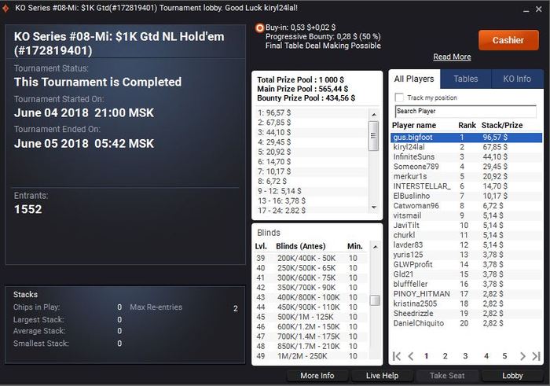Open the Cashier
Screen dimensions: 550x386
coord(508,40)
